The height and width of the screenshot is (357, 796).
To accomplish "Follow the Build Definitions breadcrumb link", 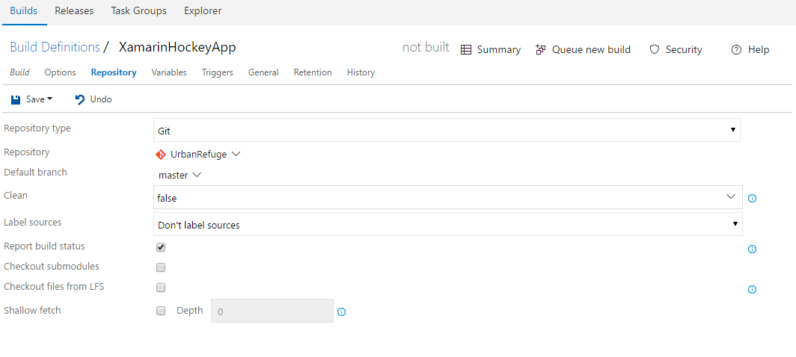I will tap(55, 47).
